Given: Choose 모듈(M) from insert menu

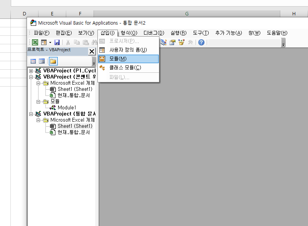Looking at the screenshot, I should click(x=129, y=59).
